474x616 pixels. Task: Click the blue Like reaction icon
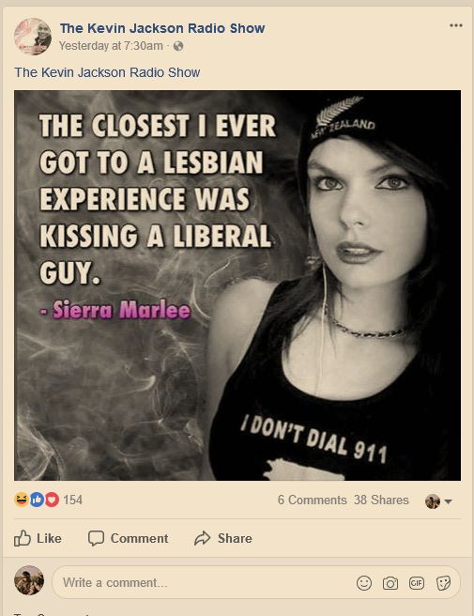coord(37,500)
